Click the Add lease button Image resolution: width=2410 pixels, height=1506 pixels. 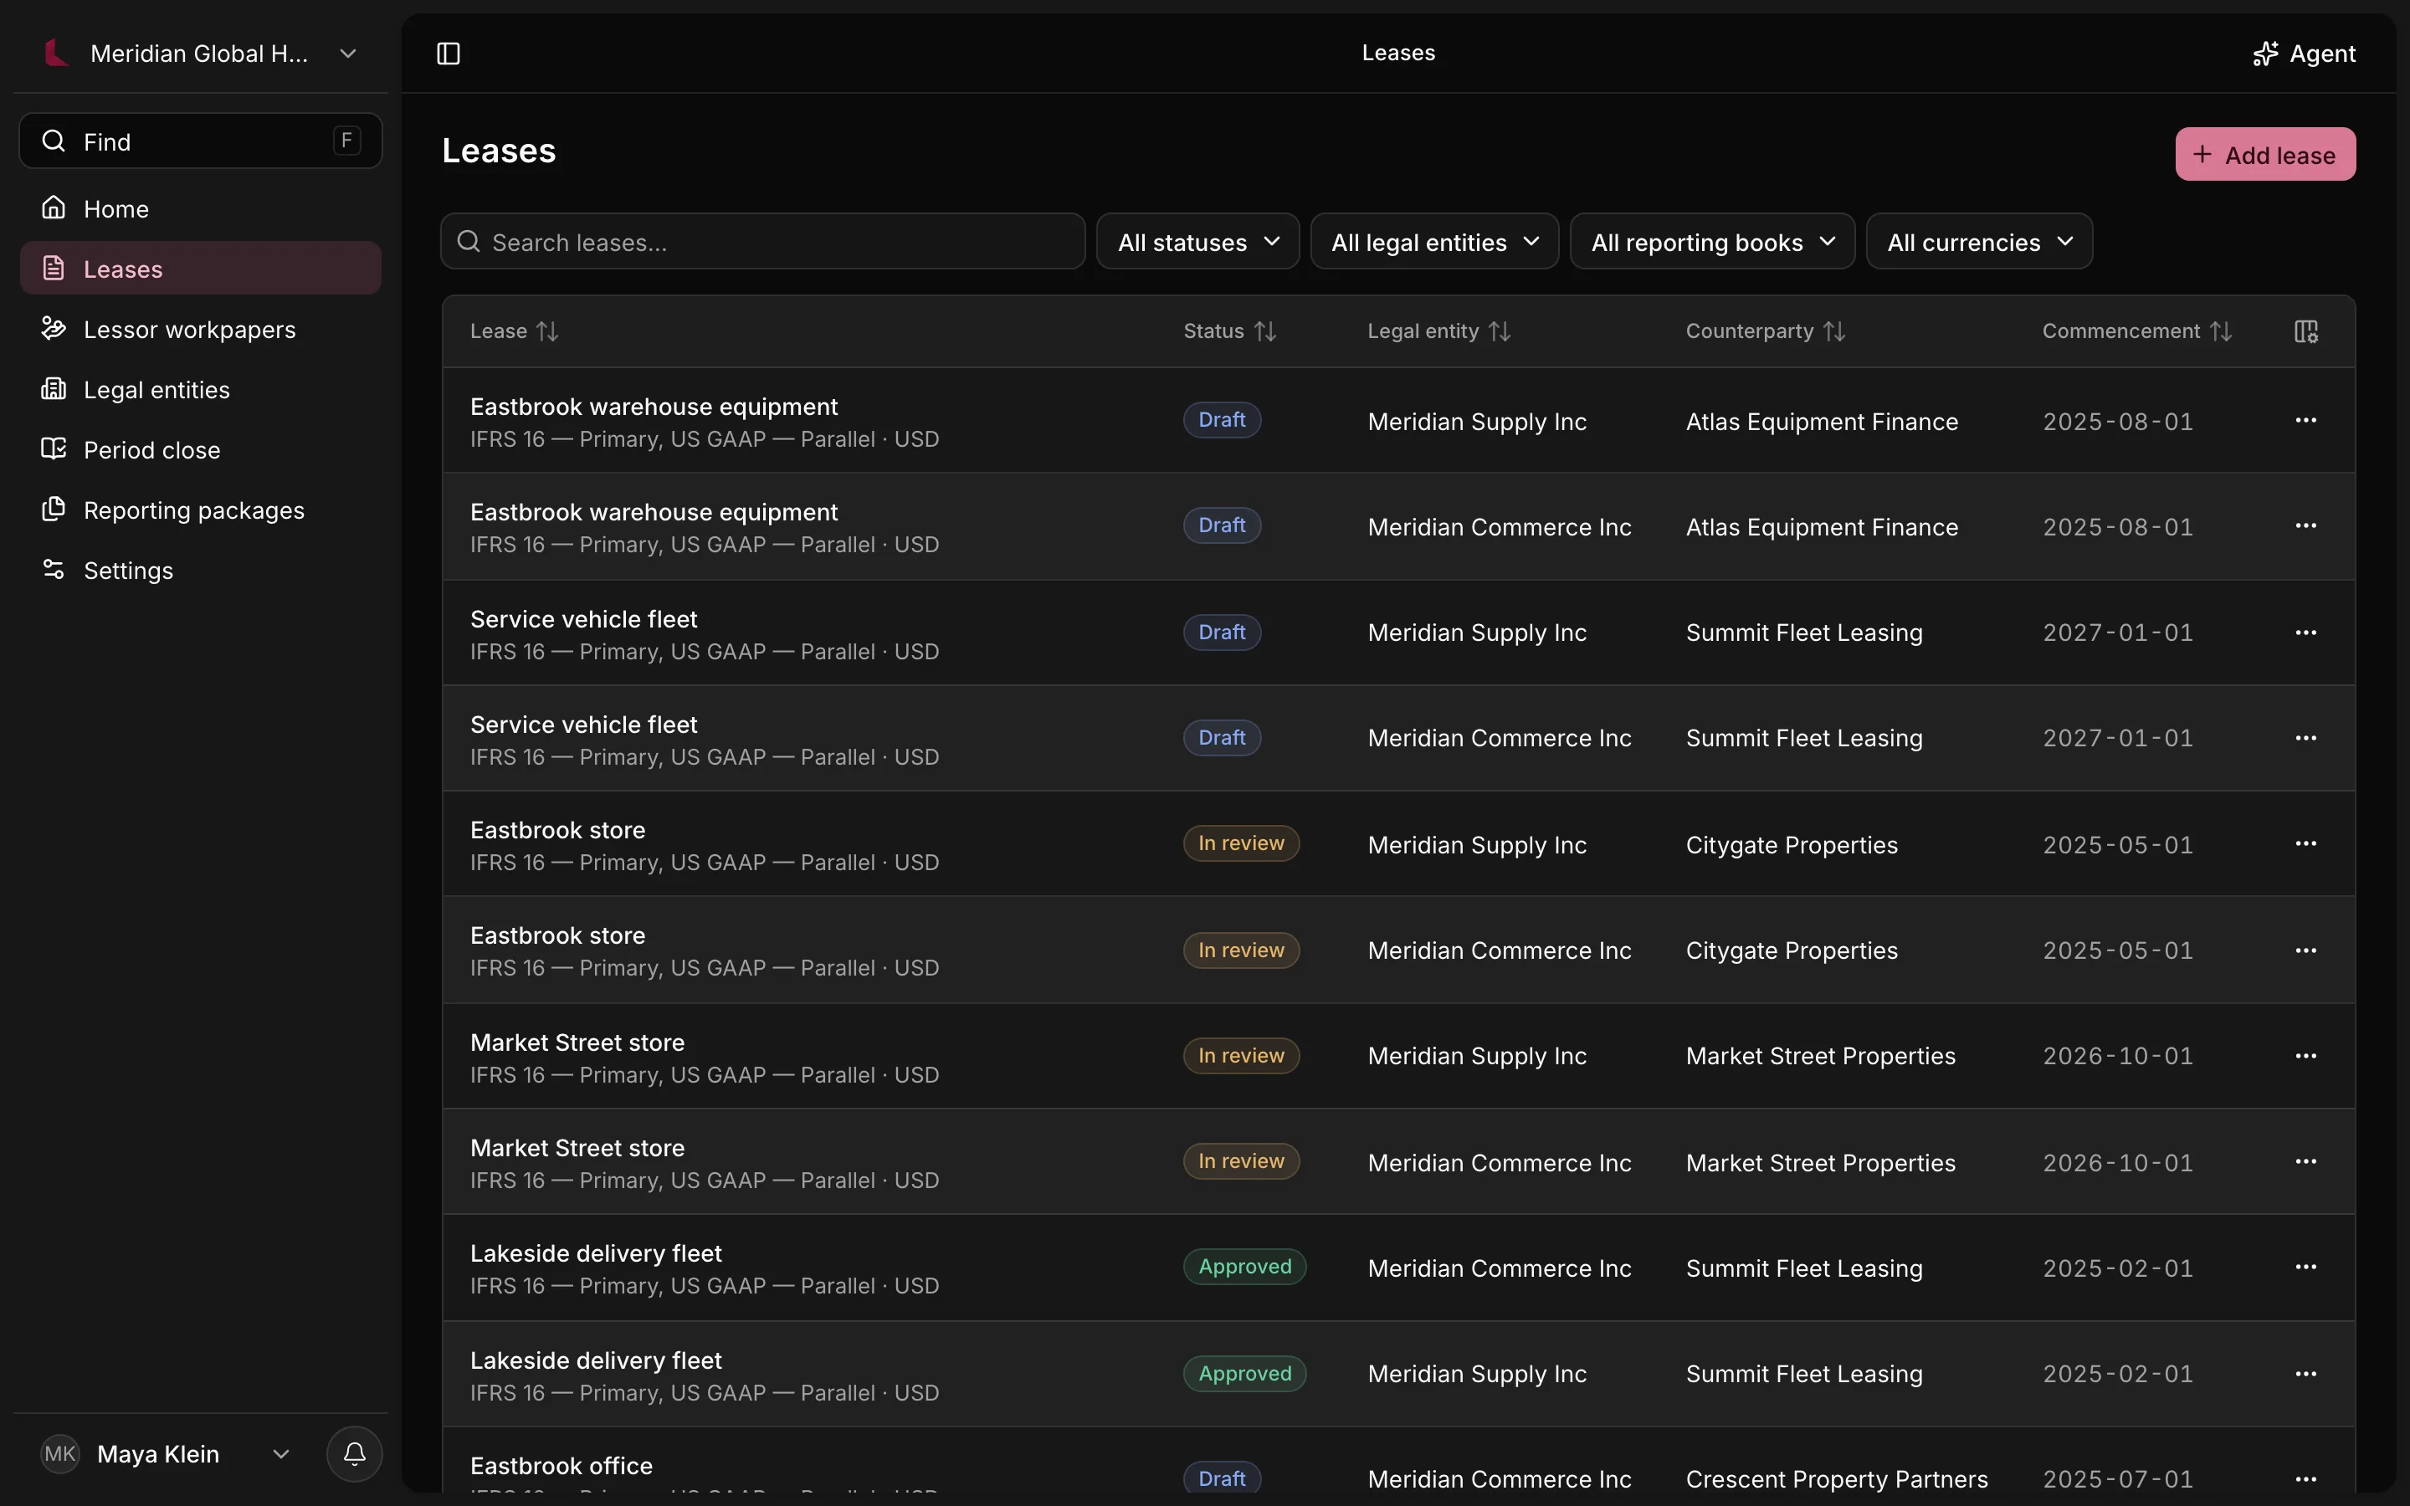(x=2265, y=155)
